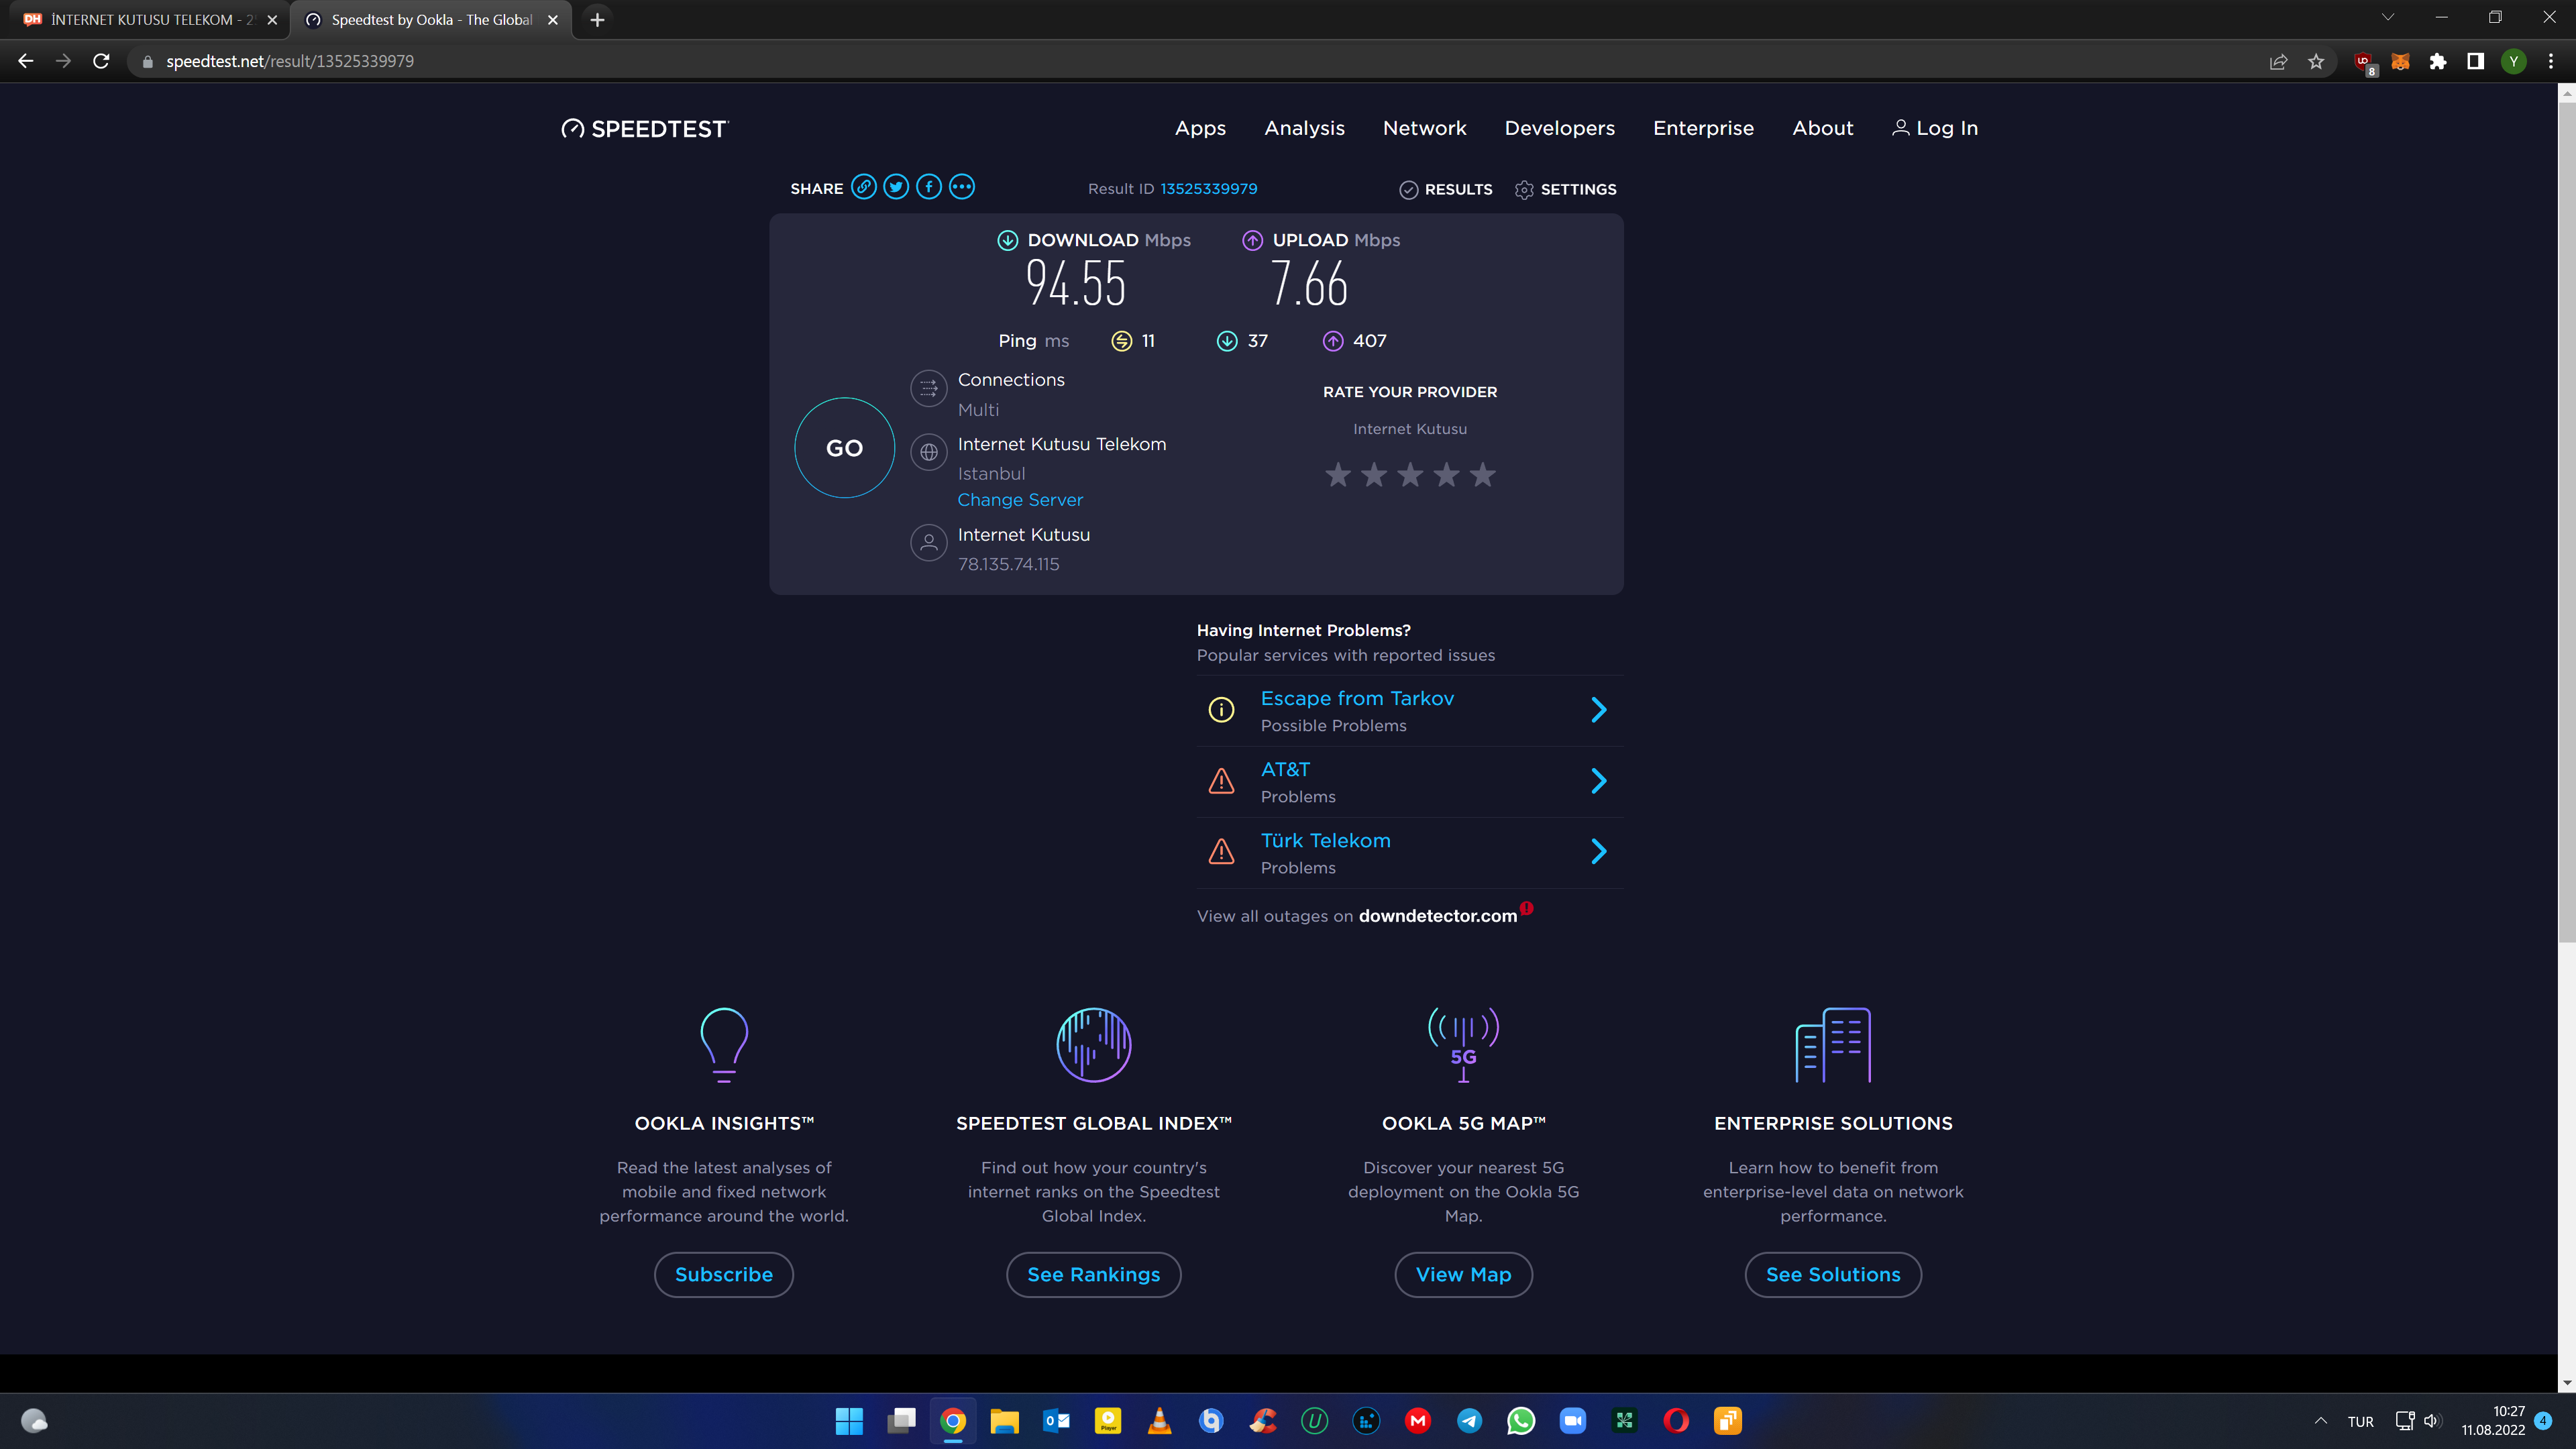Open Chrome tab search dropdown

point(2388,18)
